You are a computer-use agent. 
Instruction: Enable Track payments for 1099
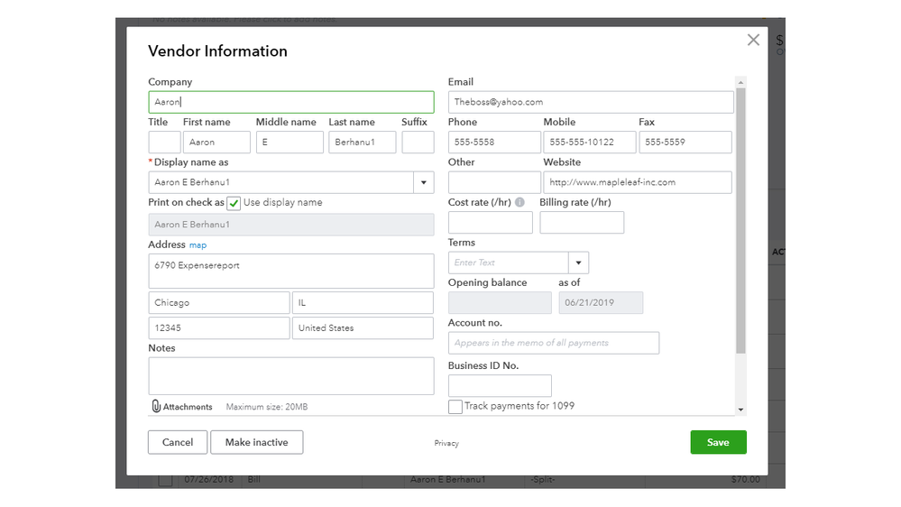tap(455, 407)
